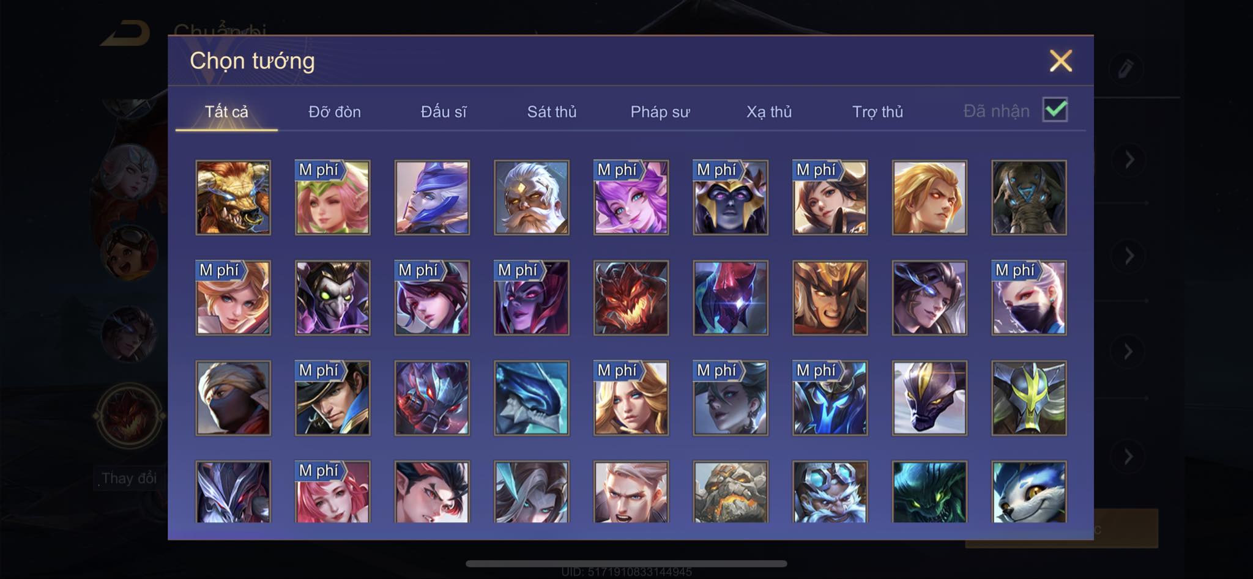This screenshot has height=579, width=1253.
Task: Switch to the Trợ thủ tab
Action: pos(877,112)
